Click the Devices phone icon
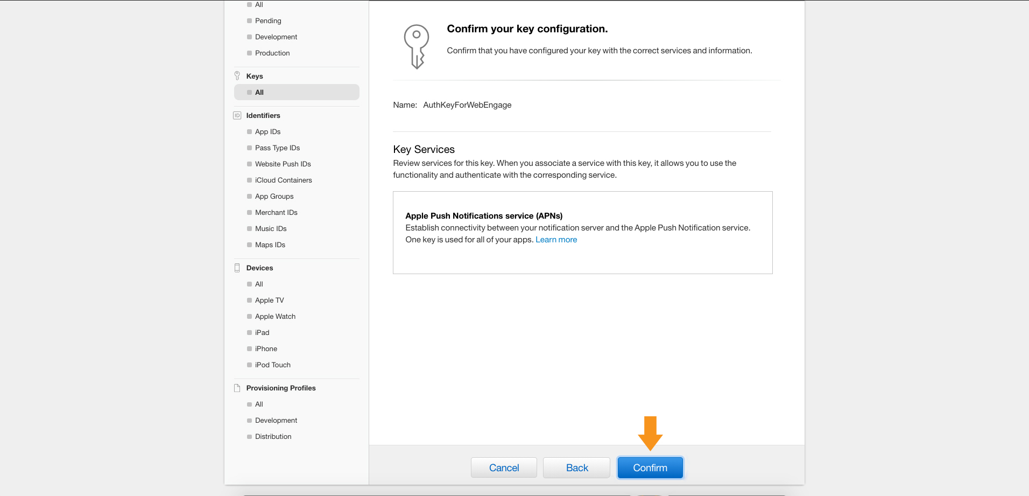The image size is (1029, 496). pos(237,268)
